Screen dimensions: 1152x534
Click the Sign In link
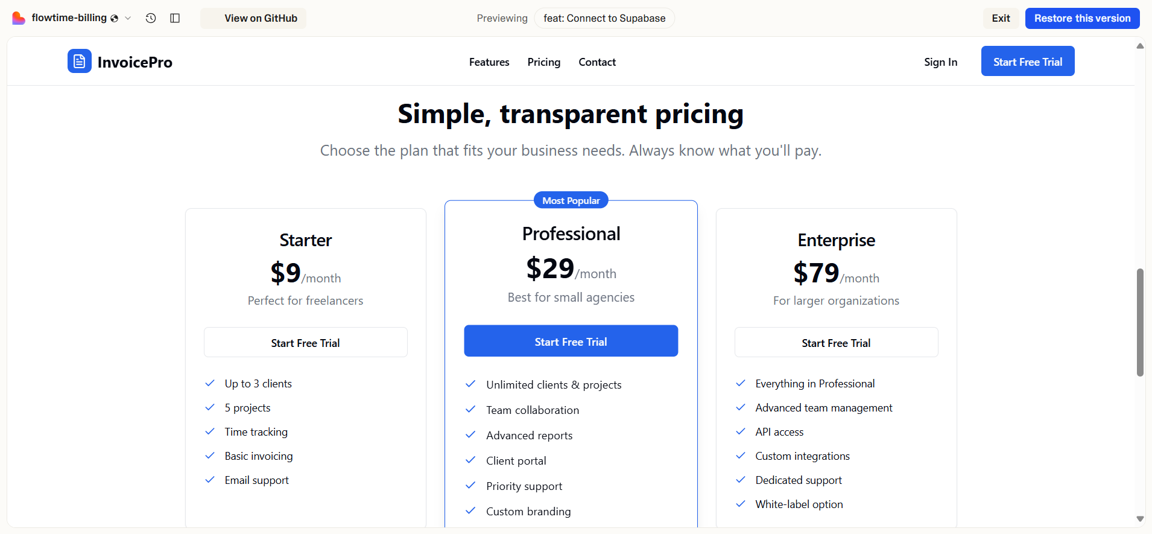click(940, 62)
